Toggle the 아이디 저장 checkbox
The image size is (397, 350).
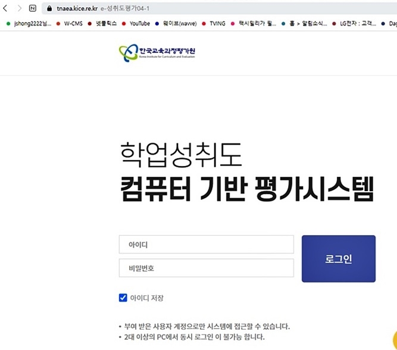click(x=123, y=298)
